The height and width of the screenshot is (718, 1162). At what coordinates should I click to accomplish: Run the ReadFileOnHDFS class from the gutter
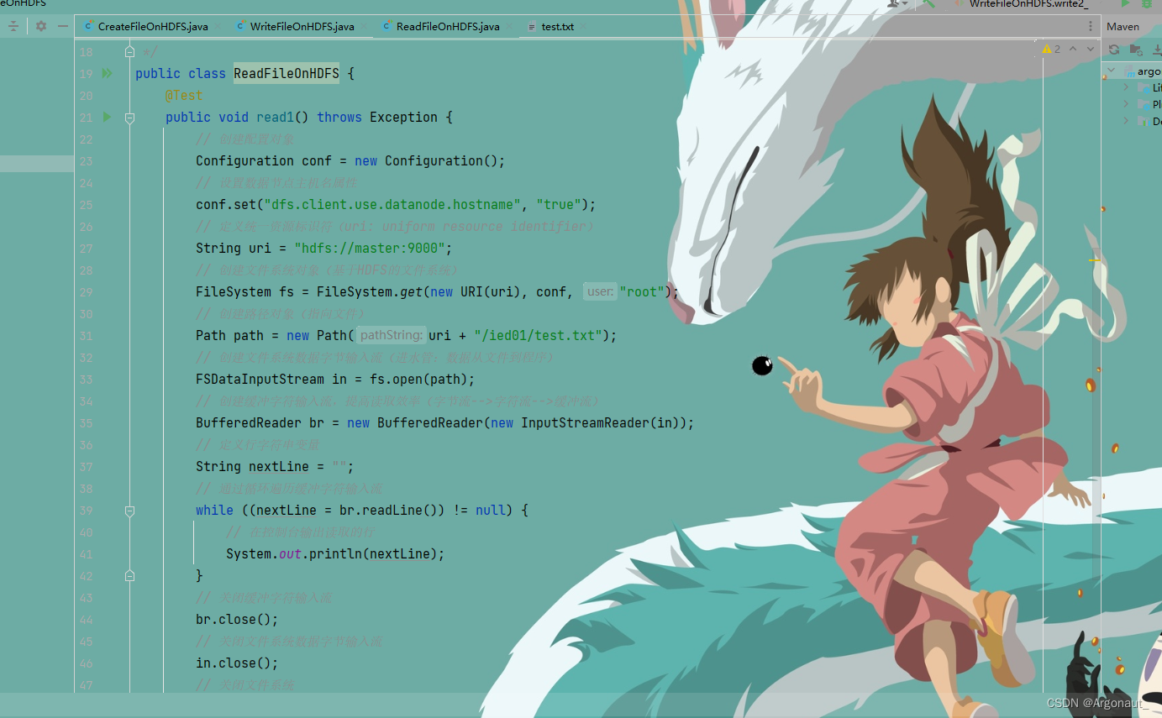pos(107,74)
